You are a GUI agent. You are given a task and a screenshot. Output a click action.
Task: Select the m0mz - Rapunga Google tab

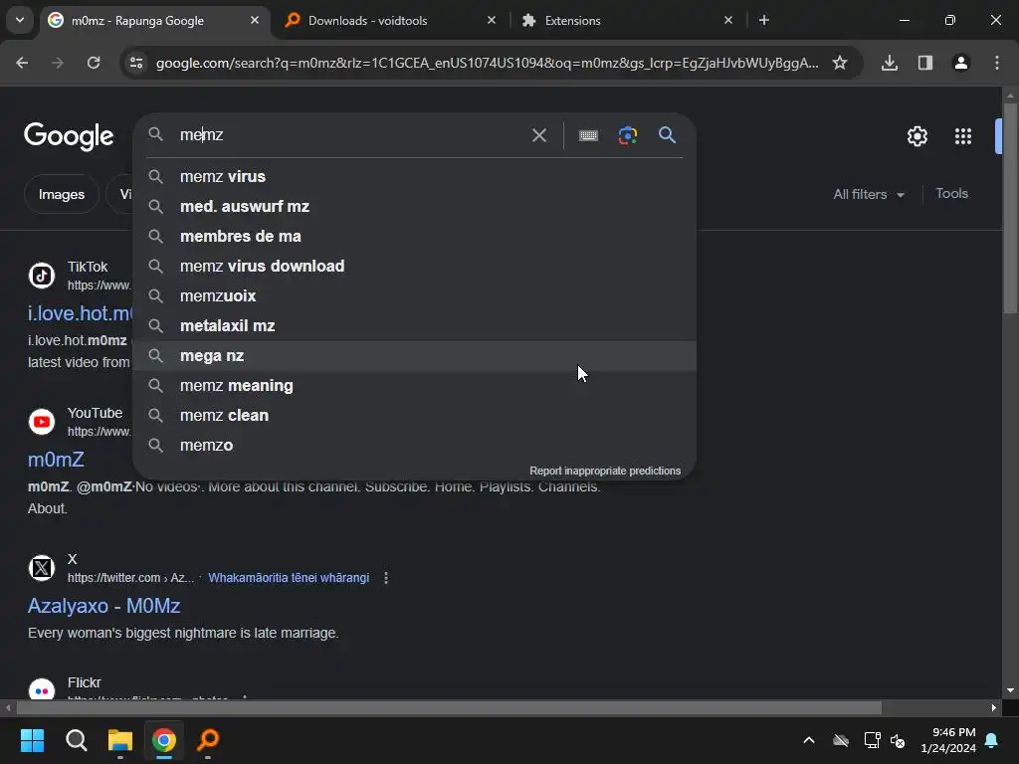tap(154, 20)
